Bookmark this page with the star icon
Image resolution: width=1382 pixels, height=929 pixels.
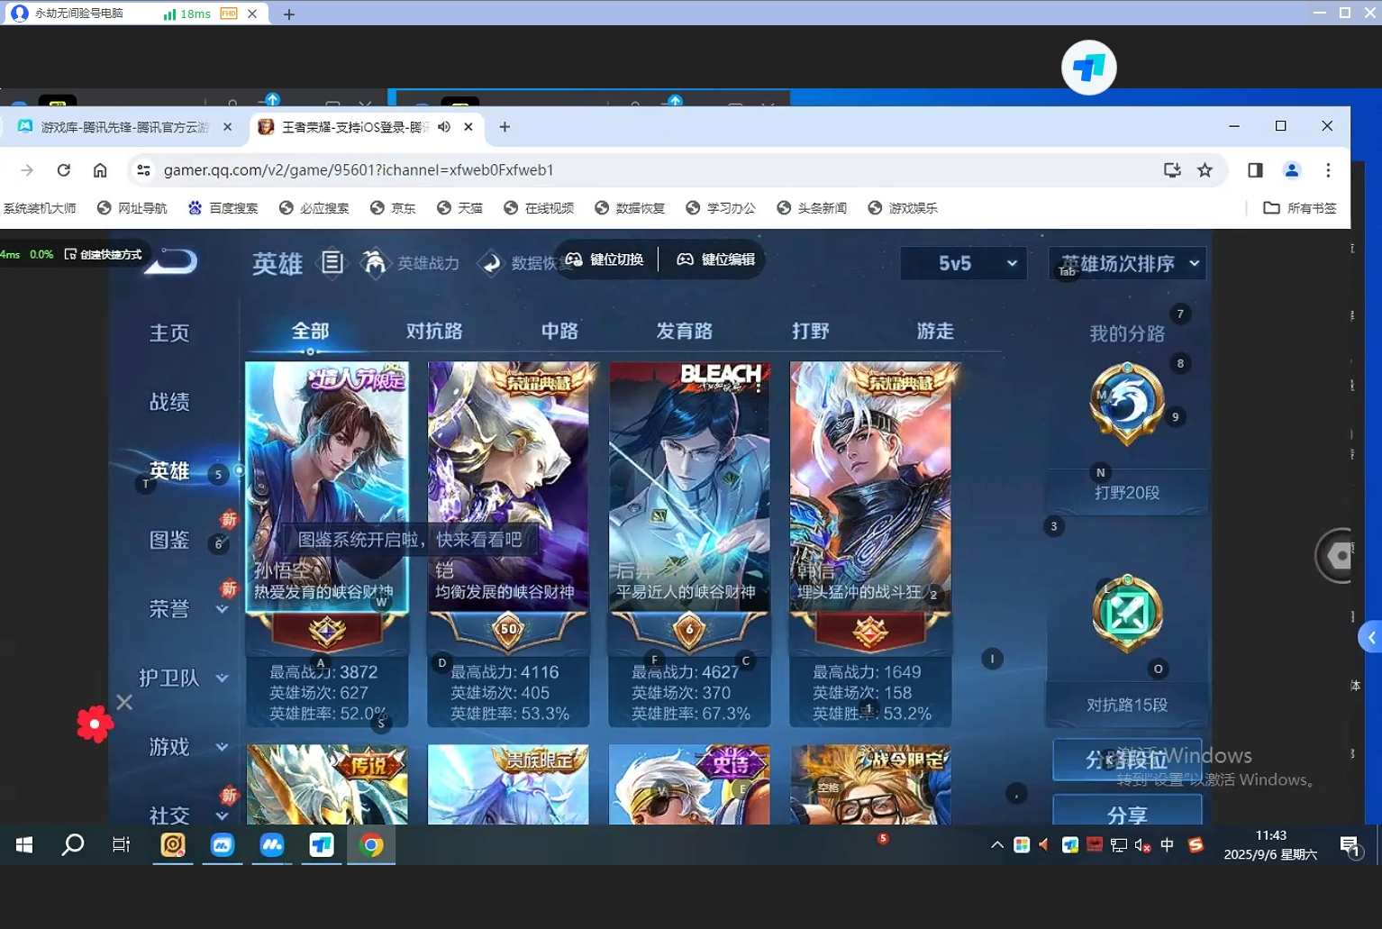click(x=1205, y=170)
